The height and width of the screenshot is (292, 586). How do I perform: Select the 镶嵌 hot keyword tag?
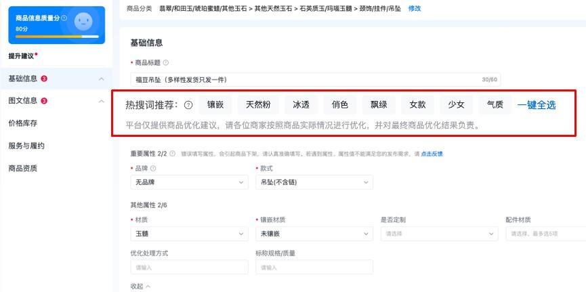(x=215, y=104)
